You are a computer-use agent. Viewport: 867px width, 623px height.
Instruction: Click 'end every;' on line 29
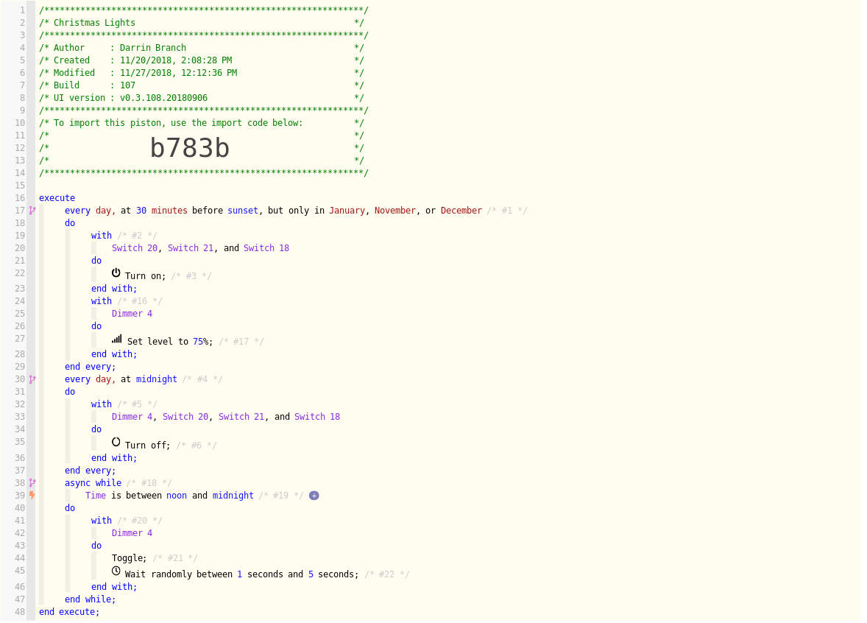click(x=91, y=368)
